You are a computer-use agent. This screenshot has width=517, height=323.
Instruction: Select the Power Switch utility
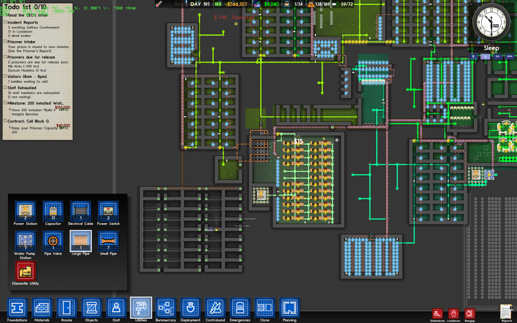108,211
